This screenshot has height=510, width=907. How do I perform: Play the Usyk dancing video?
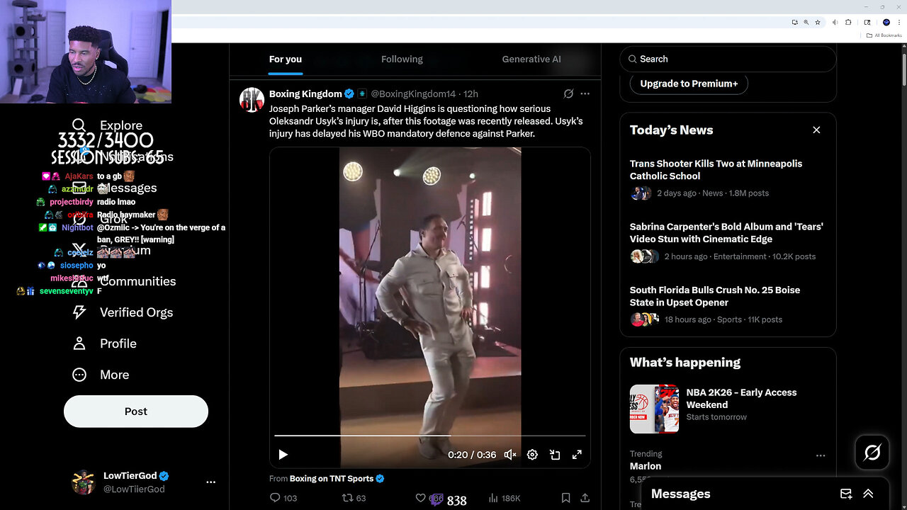click(283, 455)
